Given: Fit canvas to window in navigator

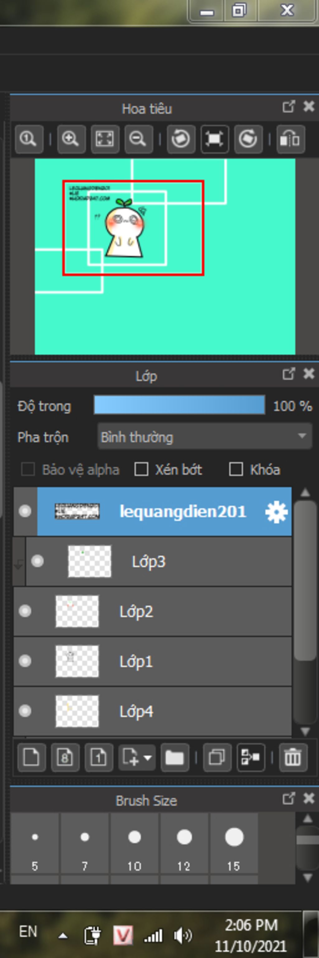Looking at the screenshot, I should click(x=105, y=139).
